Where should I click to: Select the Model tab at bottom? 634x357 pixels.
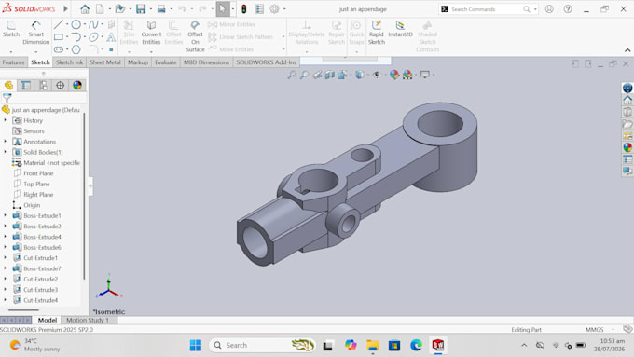point(48,320)
